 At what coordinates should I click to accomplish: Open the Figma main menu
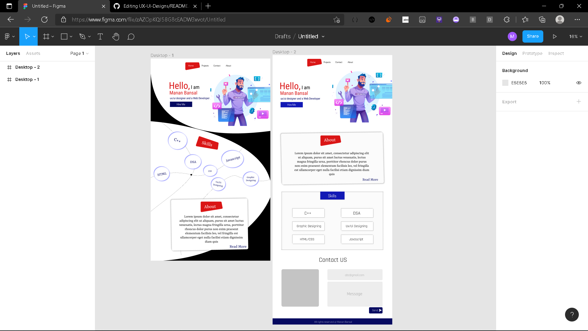pyautogui.click(x=8, y=36)
